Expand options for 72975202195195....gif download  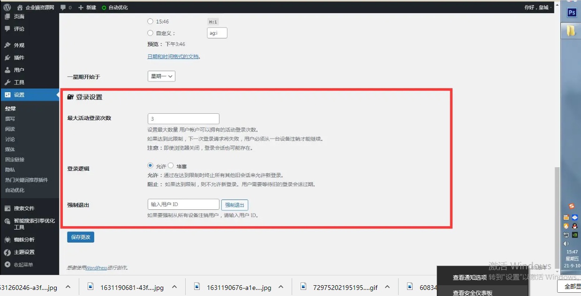pyautogui.click(x=387, y=287)
